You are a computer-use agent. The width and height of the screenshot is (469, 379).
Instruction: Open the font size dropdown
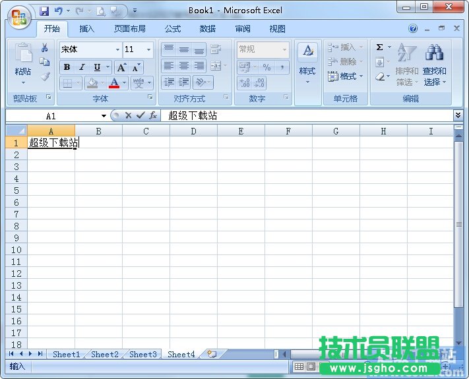pyautogui.click(x=148, y=49)
